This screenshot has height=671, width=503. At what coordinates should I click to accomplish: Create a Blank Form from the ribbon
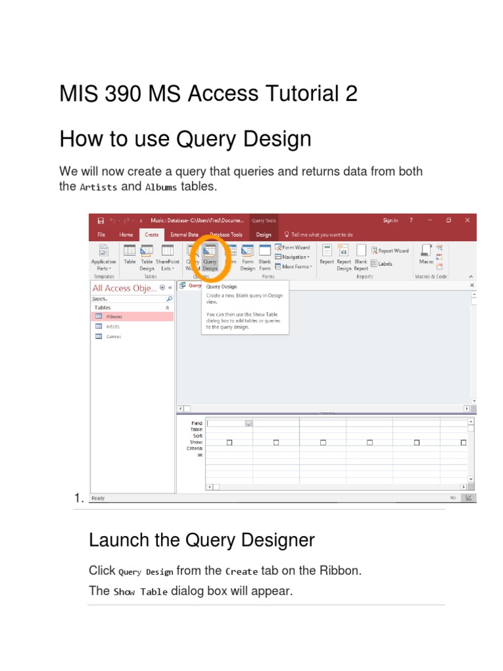(265, 257)
